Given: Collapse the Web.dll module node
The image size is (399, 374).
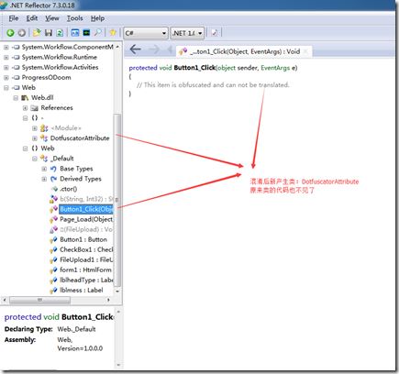Looking at the screenshot, I should [16, 98].
